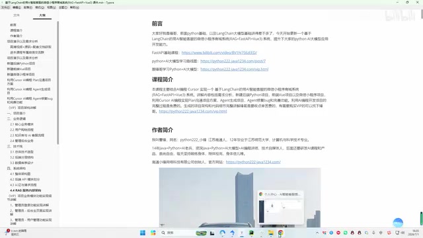The height and width of the screenshot is (238, 423).
Task: Select bold outline item 4.4 RAG 服务内部架构
Action: tap(26, 190)
